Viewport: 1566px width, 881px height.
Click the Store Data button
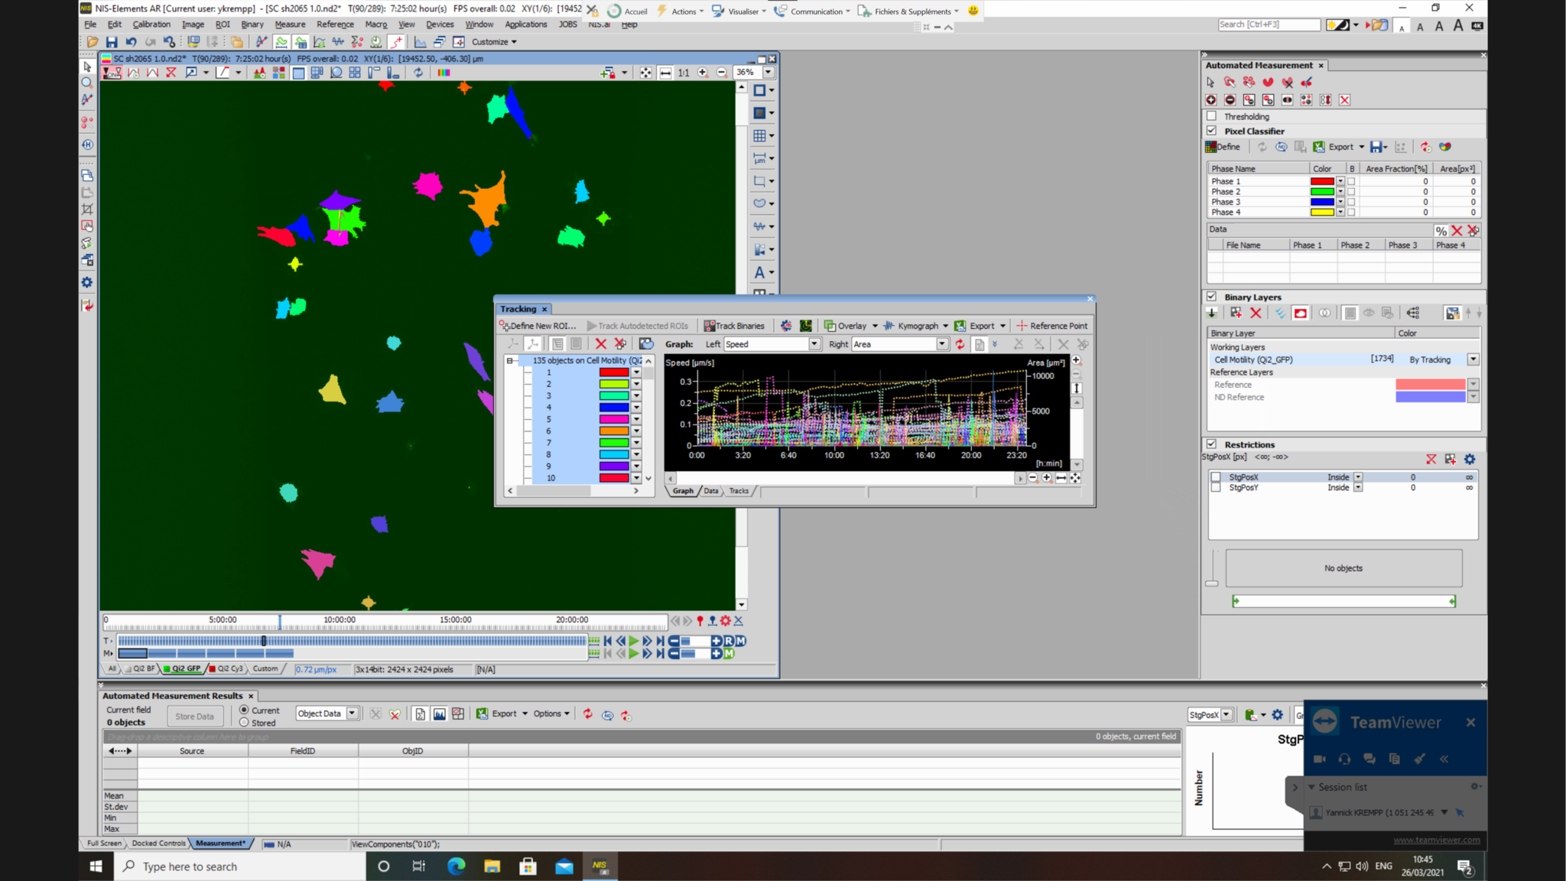click(x=195, y=716)
